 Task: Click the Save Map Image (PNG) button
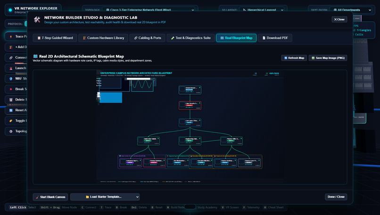[x=328, y=58]
